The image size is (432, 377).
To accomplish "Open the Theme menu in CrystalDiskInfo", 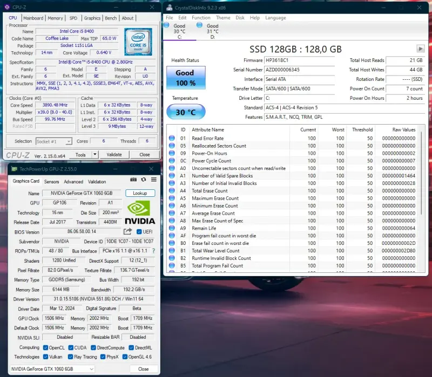I will 223,18.
